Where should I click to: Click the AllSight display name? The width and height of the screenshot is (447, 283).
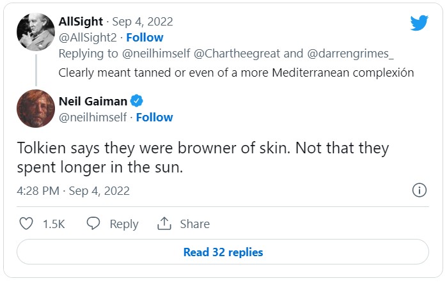coord(82,21)
